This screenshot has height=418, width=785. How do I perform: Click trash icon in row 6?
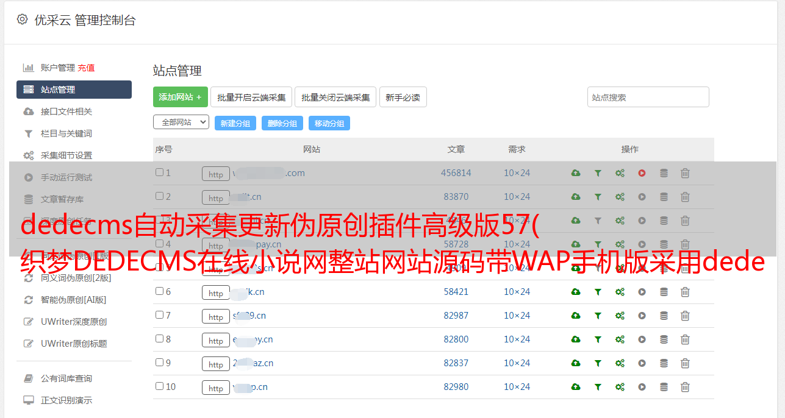(x=685, y=292)
